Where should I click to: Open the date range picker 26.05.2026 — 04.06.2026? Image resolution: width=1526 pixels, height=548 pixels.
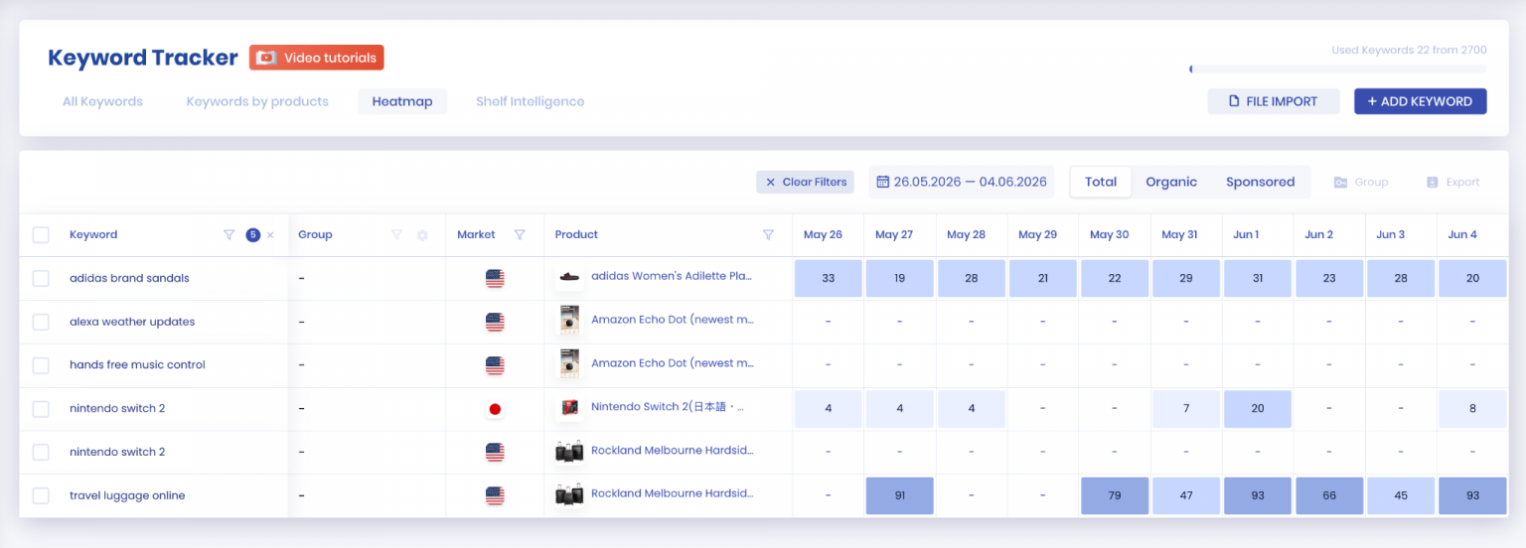(x=962, y=182)
